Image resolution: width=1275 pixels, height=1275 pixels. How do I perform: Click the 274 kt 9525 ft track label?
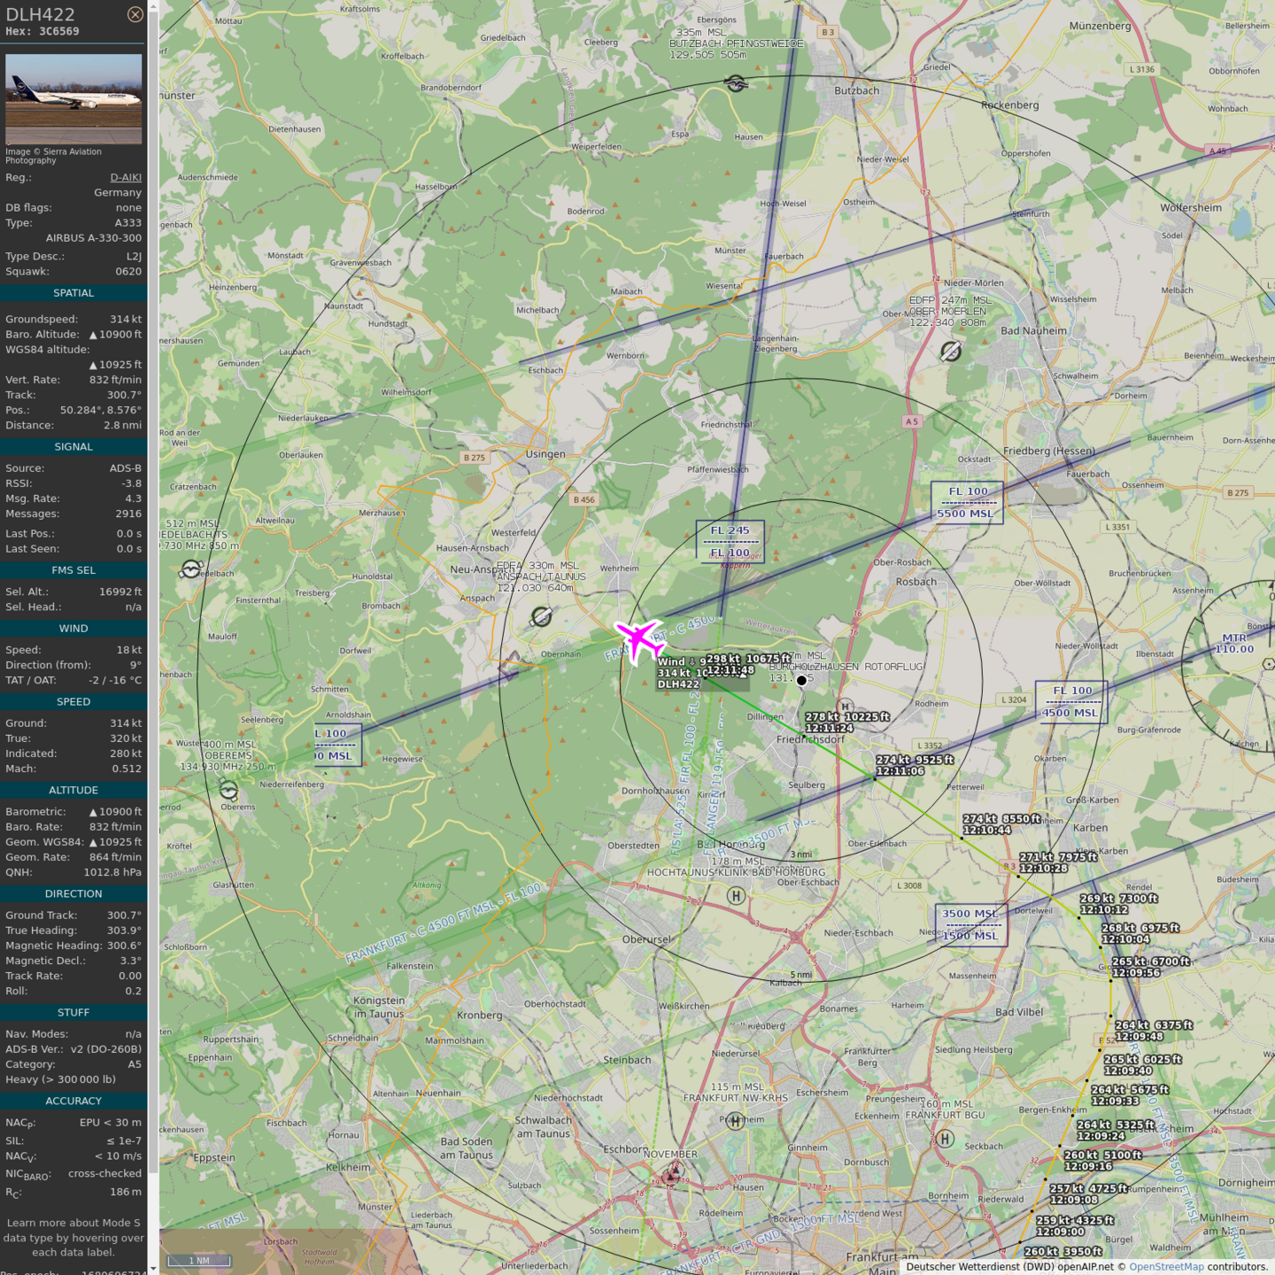coord(915,765)
